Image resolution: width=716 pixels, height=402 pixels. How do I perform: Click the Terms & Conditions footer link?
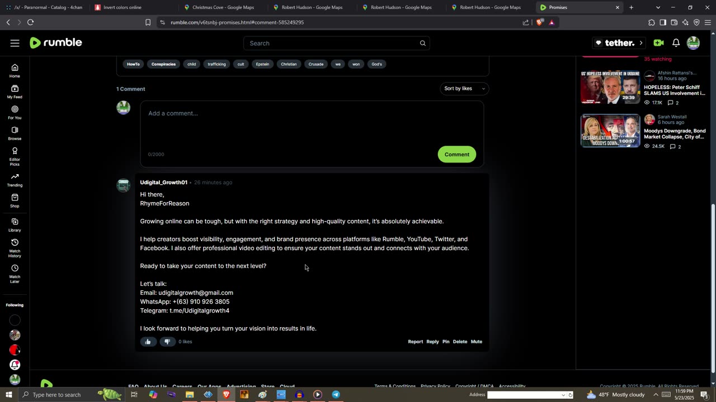395,386
